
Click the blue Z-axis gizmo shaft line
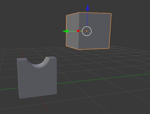pos(87,18)
